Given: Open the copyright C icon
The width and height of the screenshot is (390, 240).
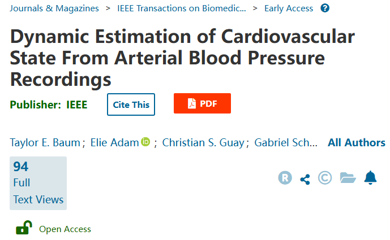Looking at the screenshot, I should click(325, 178).
